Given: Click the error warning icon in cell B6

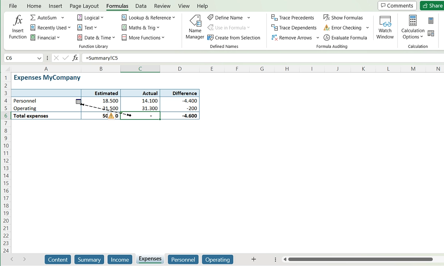Looking at the screenshot, I should (x=111, y=116).
